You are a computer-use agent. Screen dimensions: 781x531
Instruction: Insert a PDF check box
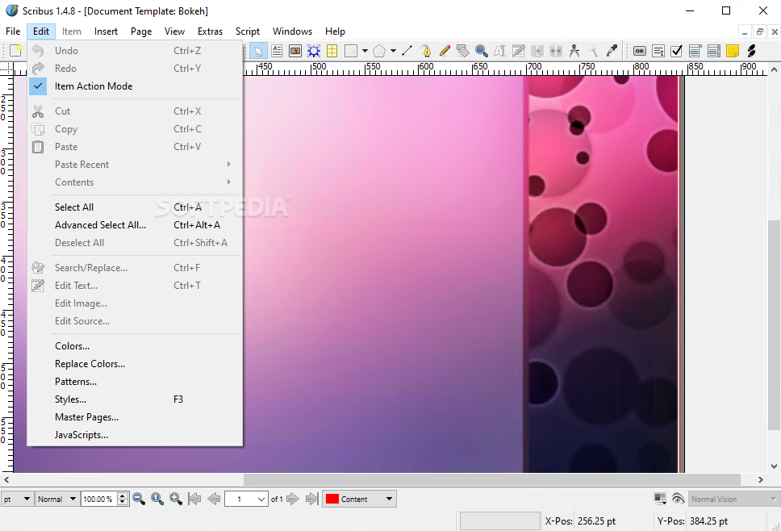(676, 51)
